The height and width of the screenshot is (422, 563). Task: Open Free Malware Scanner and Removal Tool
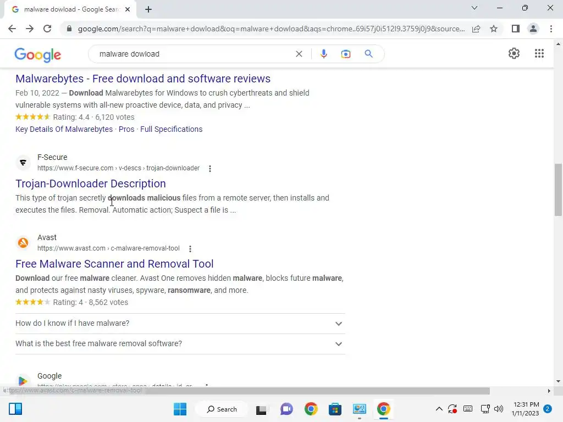pyautogui.click(x=114, y=264)
